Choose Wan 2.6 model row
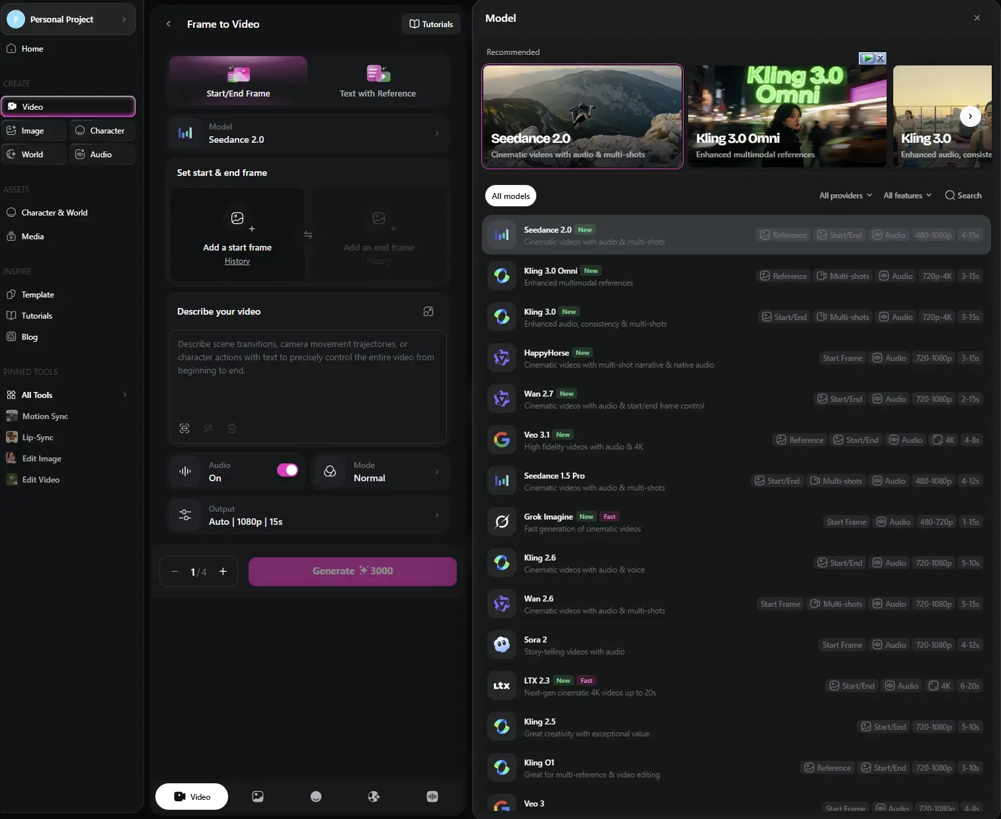The height and width of the screenshot is (819, 1001). [x=737, y=604]
